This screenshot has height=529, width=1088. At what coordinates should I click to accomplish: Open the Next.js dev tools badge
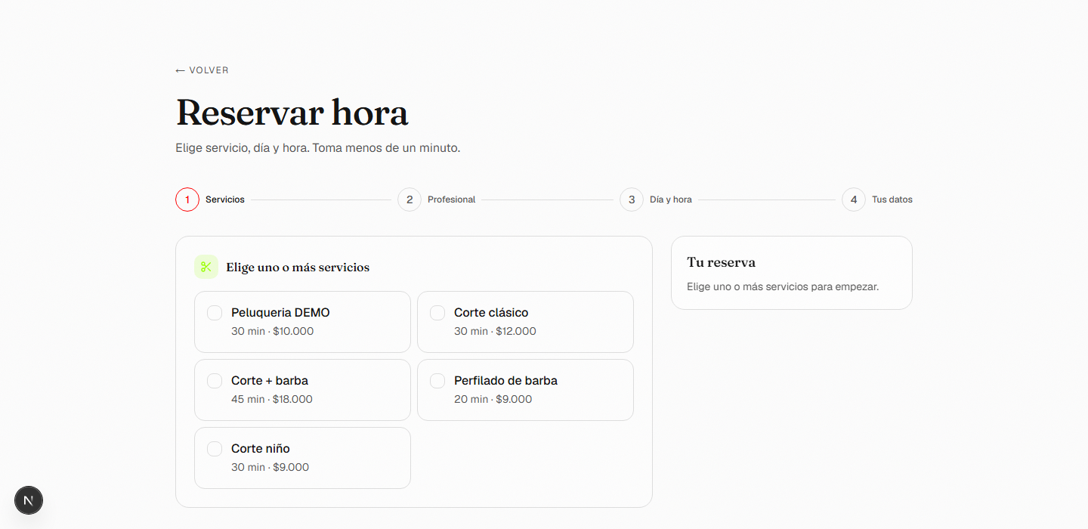29,500
